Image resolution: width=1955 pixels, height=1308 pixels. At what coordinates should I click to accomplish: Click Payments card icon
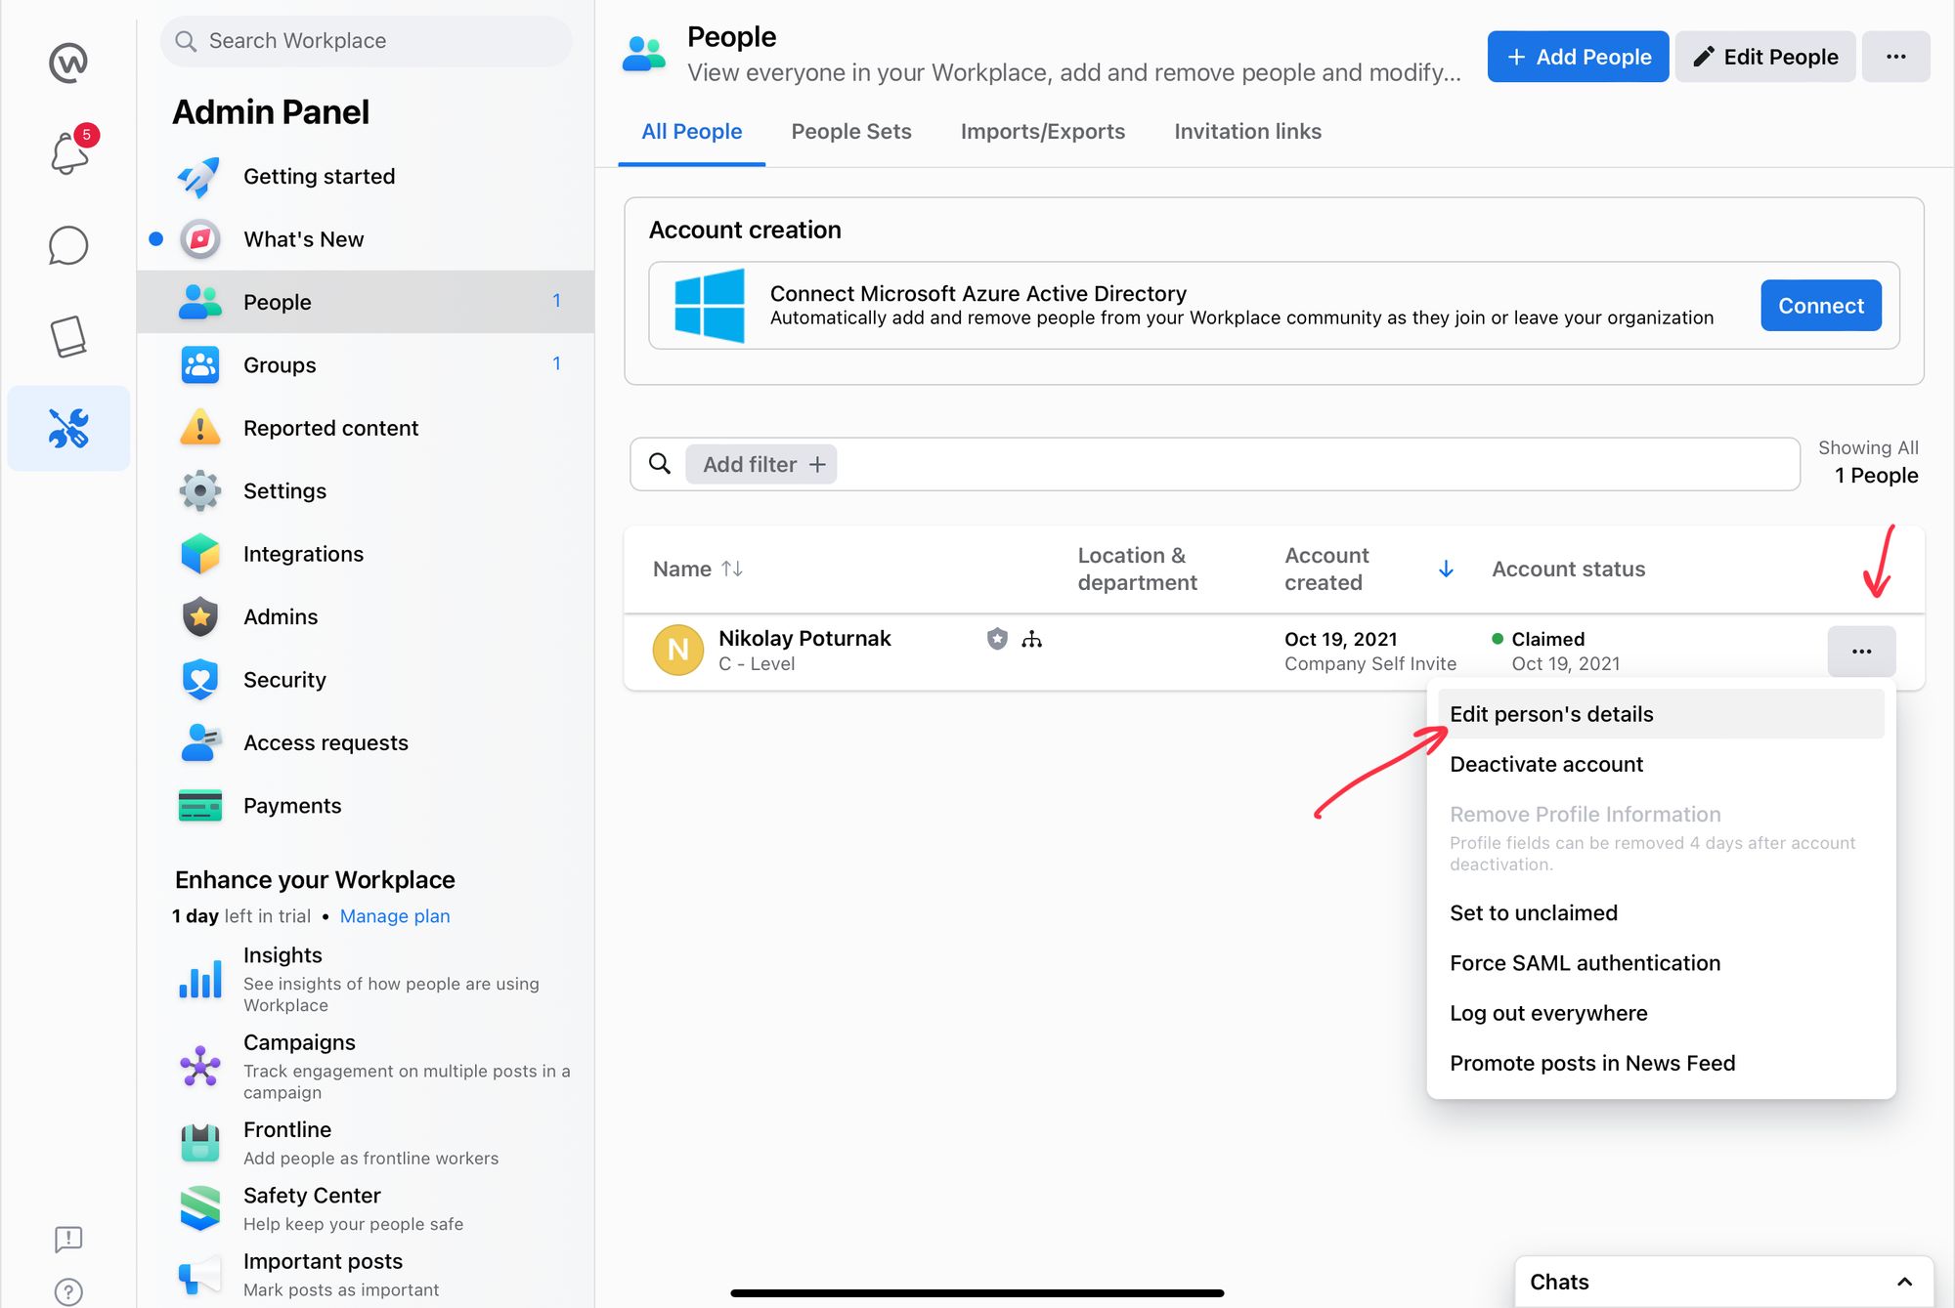[200, 806]
